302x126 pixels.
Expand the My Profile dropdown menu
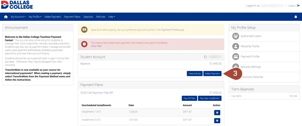35,17
